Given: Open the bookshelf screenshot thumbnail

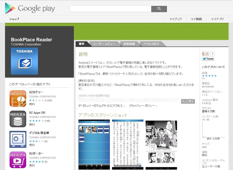Looking at the screenshot, I should click(x=94, y=144).
